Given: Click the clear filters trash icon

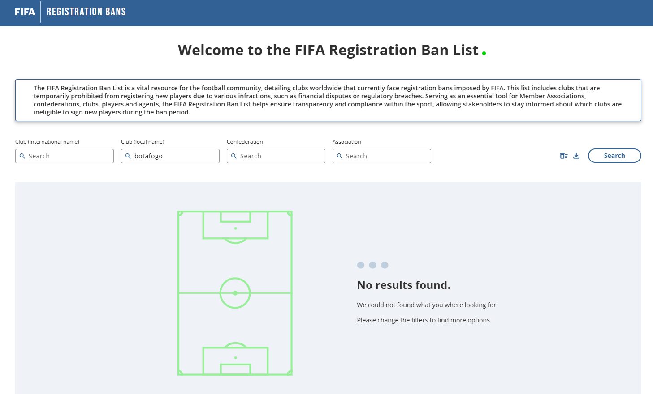Looking at the screenshot, I should tap(564, 156).
